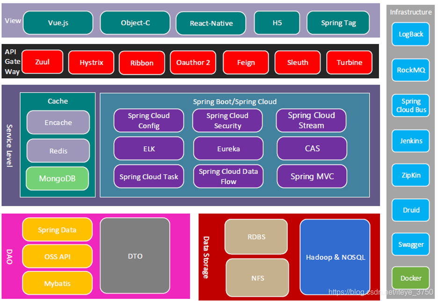Screen dimensions: 438x301
Task: Select the Feign red box
Action: pos(246,63)
